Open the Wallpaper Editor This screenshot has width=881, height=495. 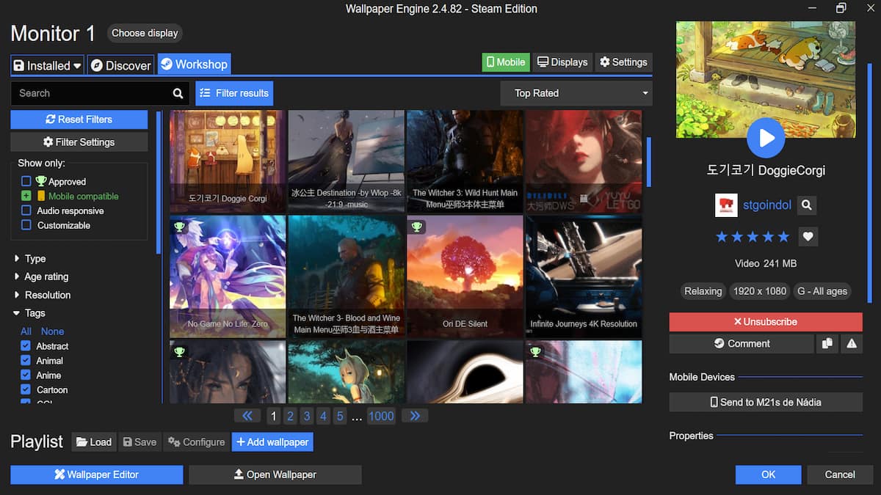pyautogui.click(x=97, y=474)
